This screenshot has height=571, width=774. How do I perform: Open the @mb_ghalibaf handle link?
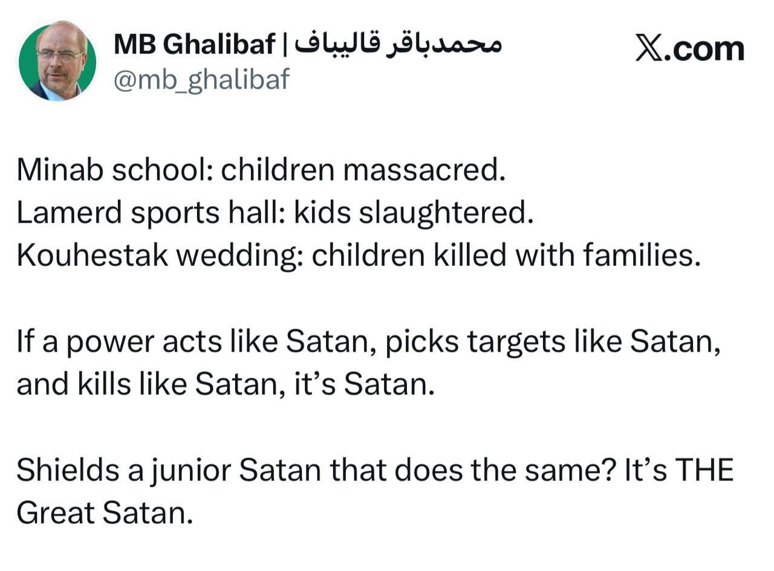click(x=201, y=80)
